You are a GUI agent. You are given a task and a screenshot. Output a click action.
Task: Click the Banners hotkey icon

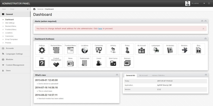(127, 63)
